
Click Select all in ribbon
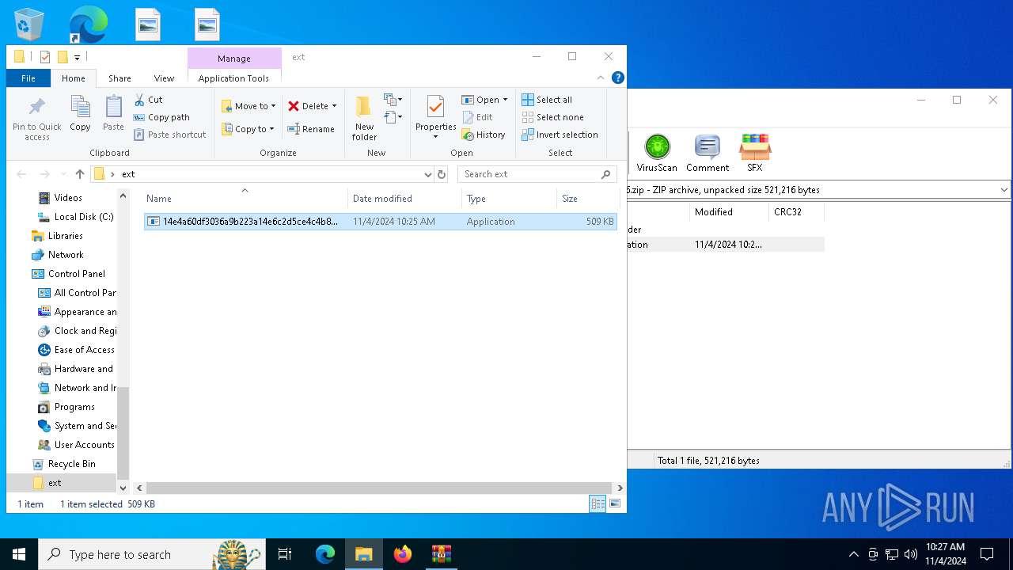[x=547, y=100]
